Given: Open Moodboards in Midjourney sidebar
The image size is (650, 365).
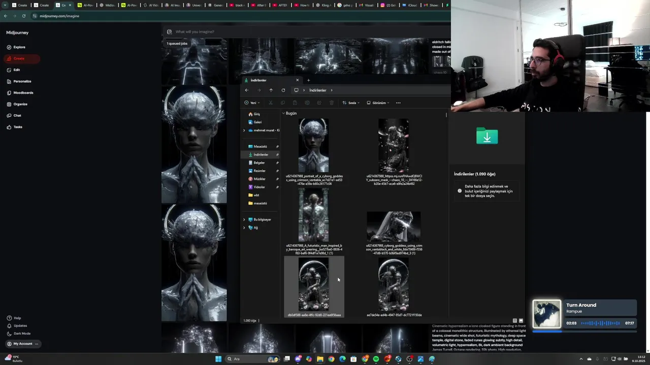Looking at the screenshot, I should [x=20, y=93].
